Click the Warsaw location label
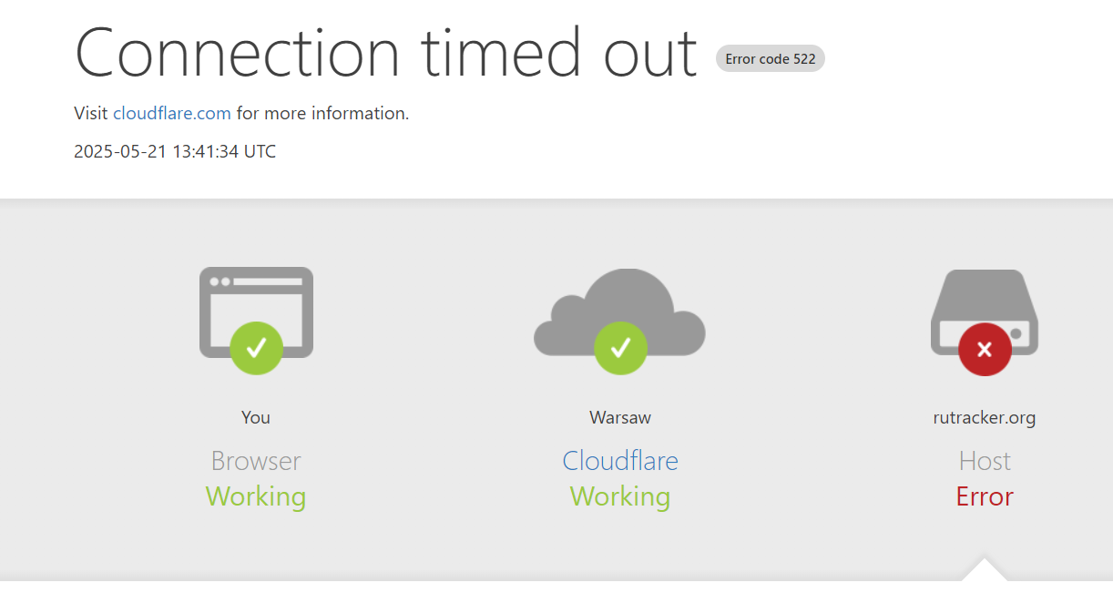This screenshot has width=1113, height=603. [620, 417]
